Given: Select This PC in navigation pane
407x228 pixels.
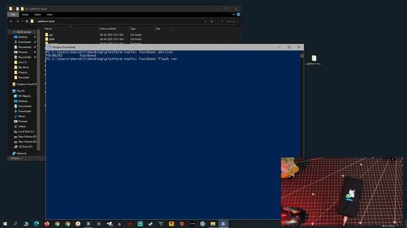Looking at the screenshot, I should coord(20,91).
